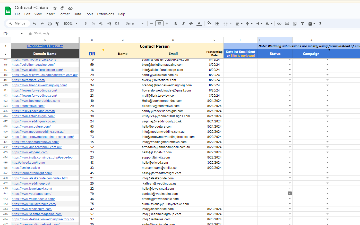Open the text color picker
The image size is (360, 225).
coord(199,23)
